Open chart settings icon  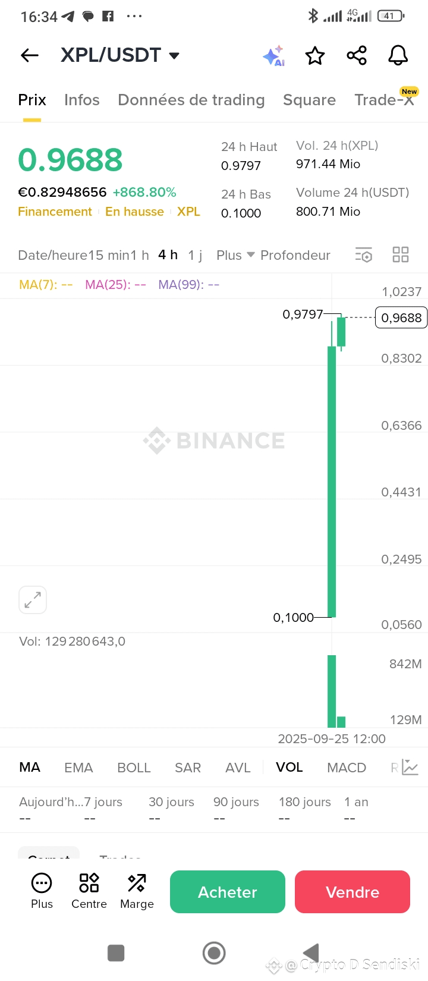coord(363,255)
